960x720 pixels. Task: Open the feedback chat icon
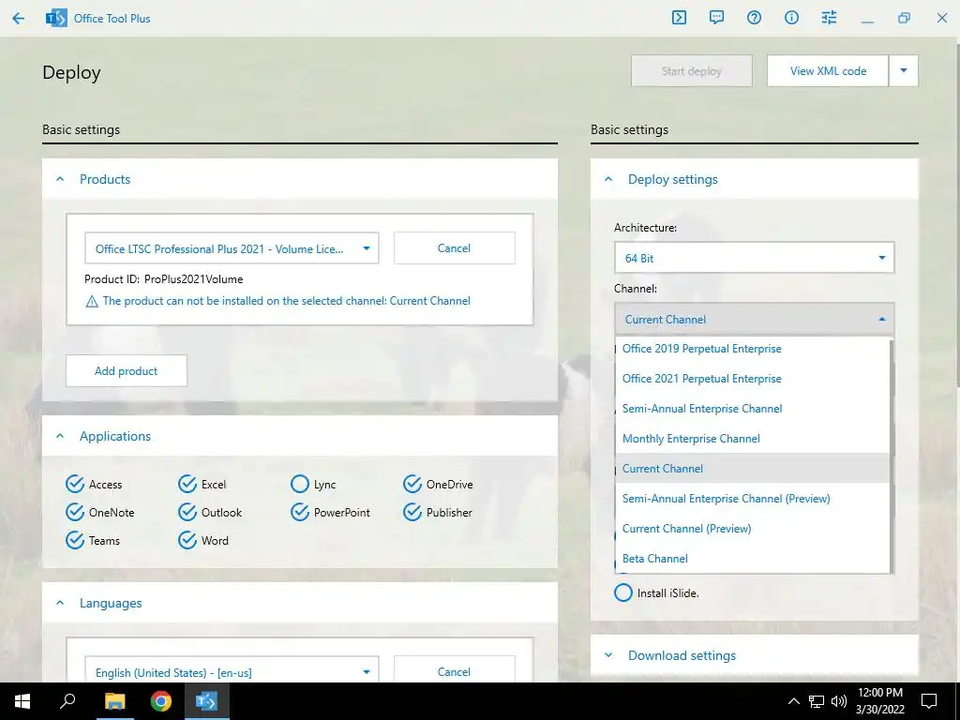point(716,18)
